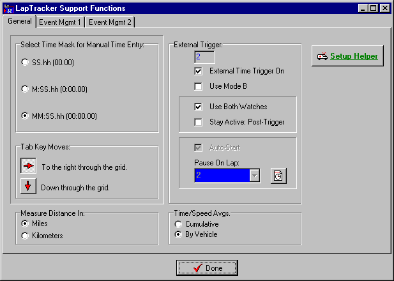Click the 'Pause On Lap:' label
The height and width of the screenshot is (281, 394).
[216, 163]
